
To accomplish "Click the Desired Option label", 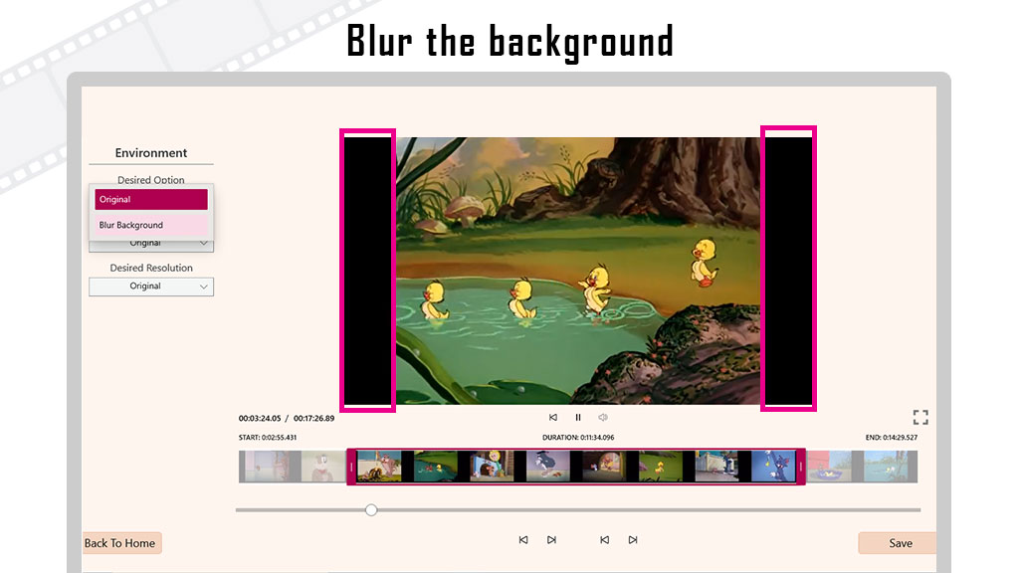I will tap(151, 180).
